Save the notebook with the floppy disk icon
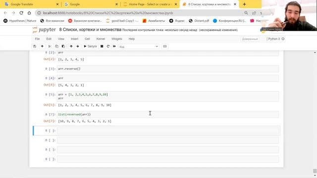 point(35,46)
